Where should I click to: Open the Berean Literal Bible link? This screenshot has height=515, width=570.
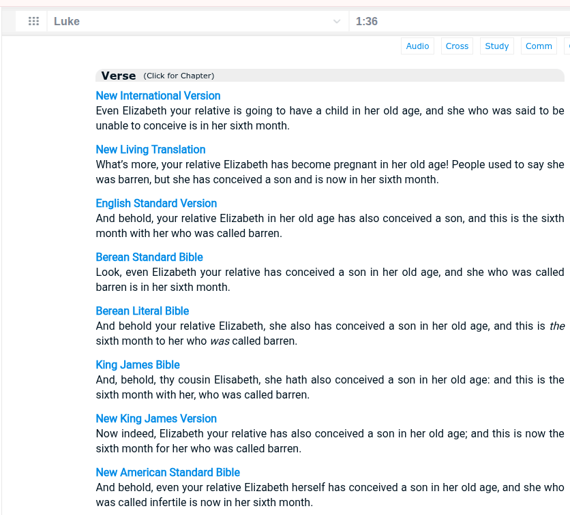tap(142, 311)
